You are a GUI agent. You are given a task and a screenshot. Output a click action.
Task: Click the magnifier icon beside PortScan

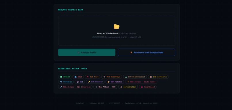pyautogui.click(x=61, y=82)
